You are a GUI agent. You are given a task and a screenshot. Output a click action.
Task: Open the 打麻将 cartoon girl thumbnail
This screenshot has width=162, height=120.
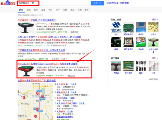tap(141, 42)
